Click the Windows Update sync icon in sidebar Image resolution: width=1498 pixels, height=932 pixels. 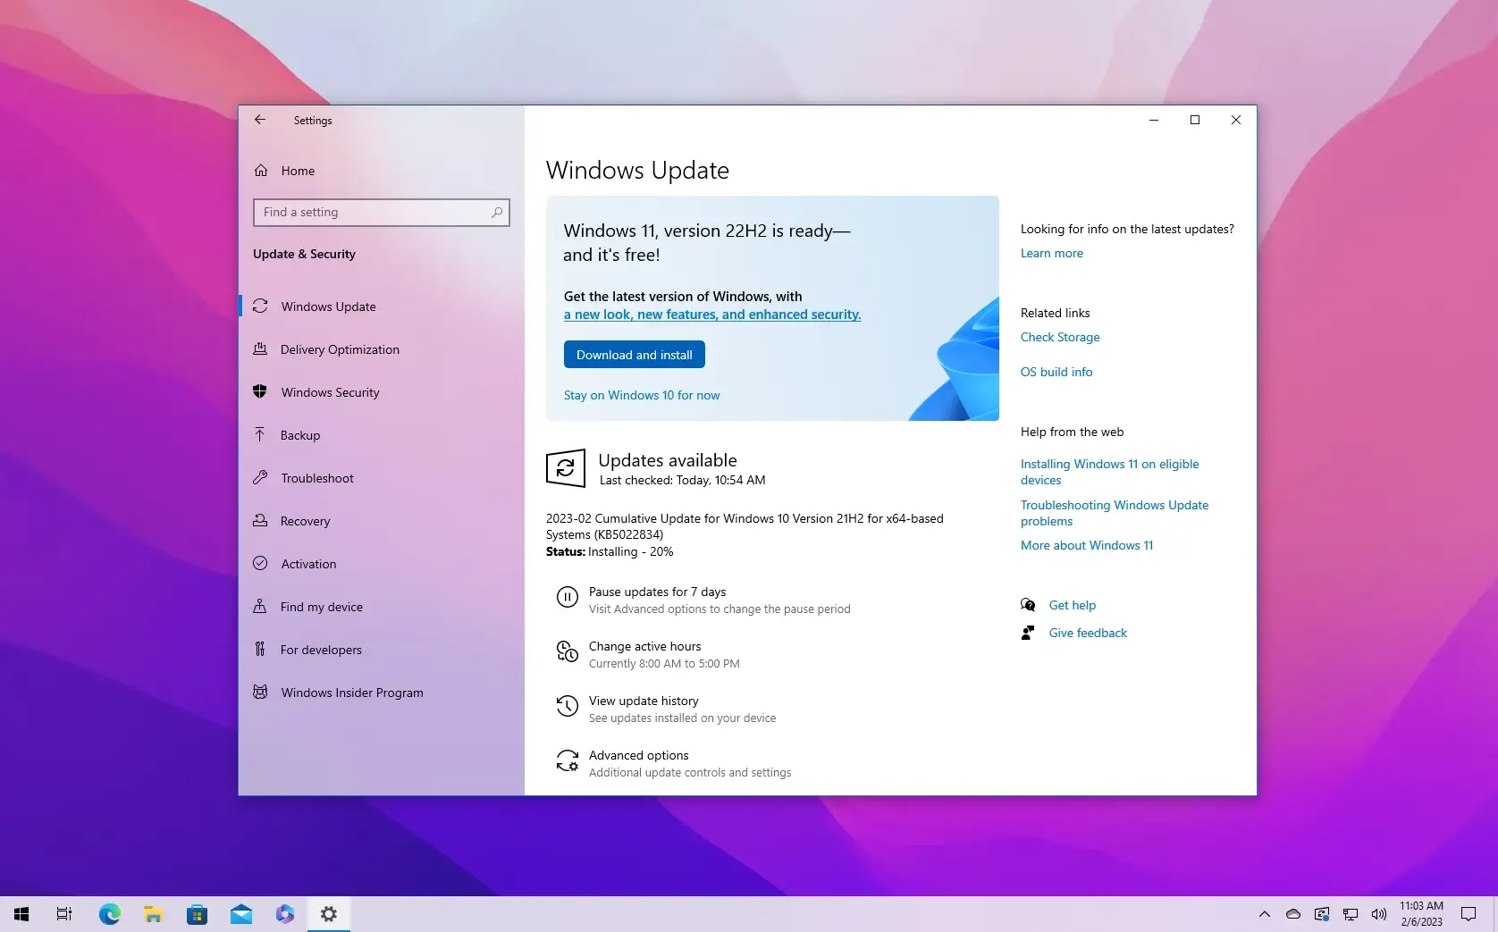[x=260, y=306]
